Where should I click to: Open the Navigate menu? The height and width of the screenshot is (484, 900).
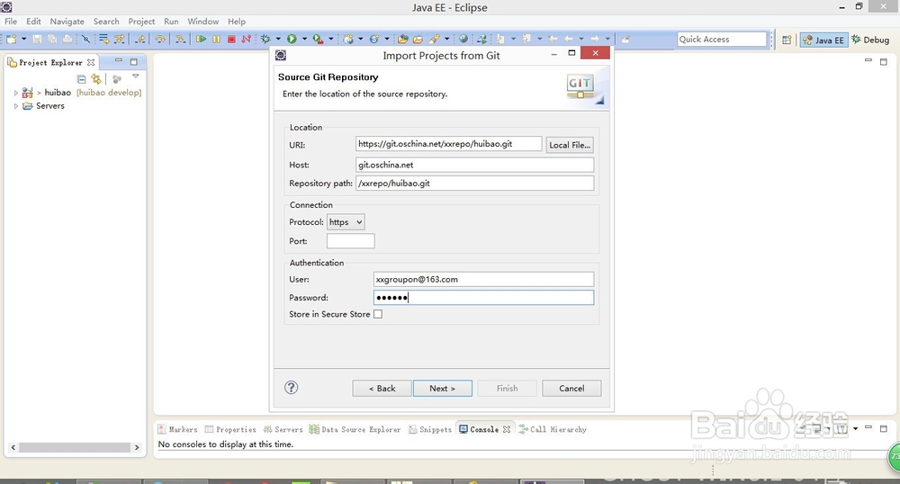[x=67, y=22]
